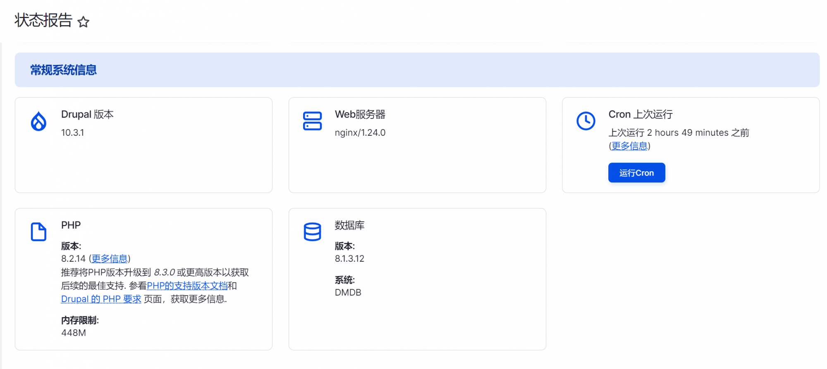Click the 数据库 database cylinder icon

pos(312,232)
